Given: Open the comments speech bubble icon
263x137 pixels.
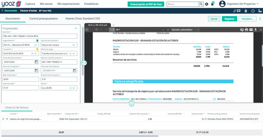Looking at the screenshot, I should [239, 11].
